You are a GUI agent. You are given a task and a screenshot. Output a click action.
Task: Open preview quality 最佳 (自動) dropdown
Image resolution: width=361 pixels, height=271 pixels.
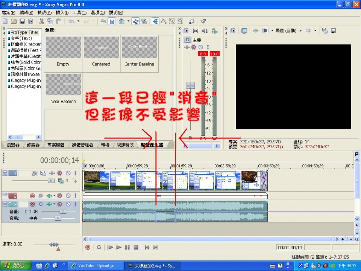coord(288,31)
